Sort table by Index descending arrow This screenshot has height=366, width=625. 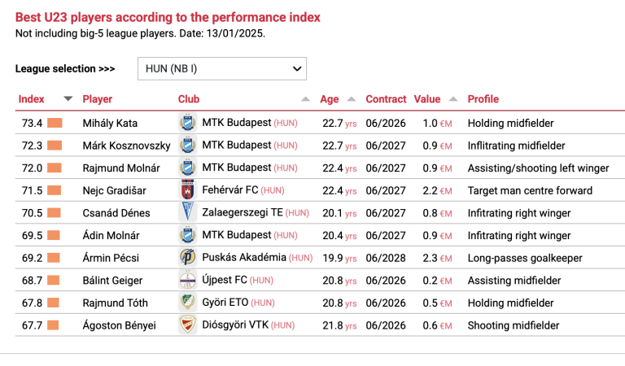pos(68,99)
